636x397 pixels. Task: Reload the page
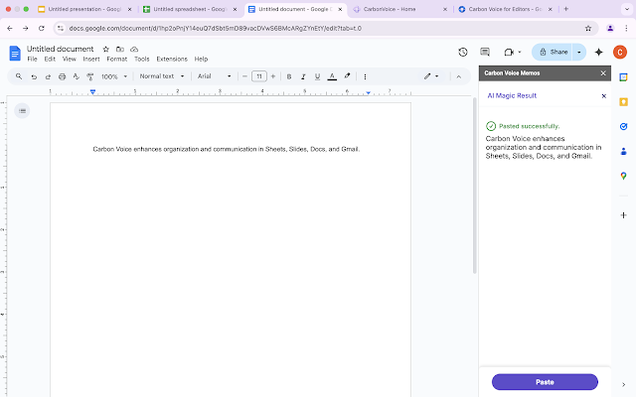coord(42,28)
